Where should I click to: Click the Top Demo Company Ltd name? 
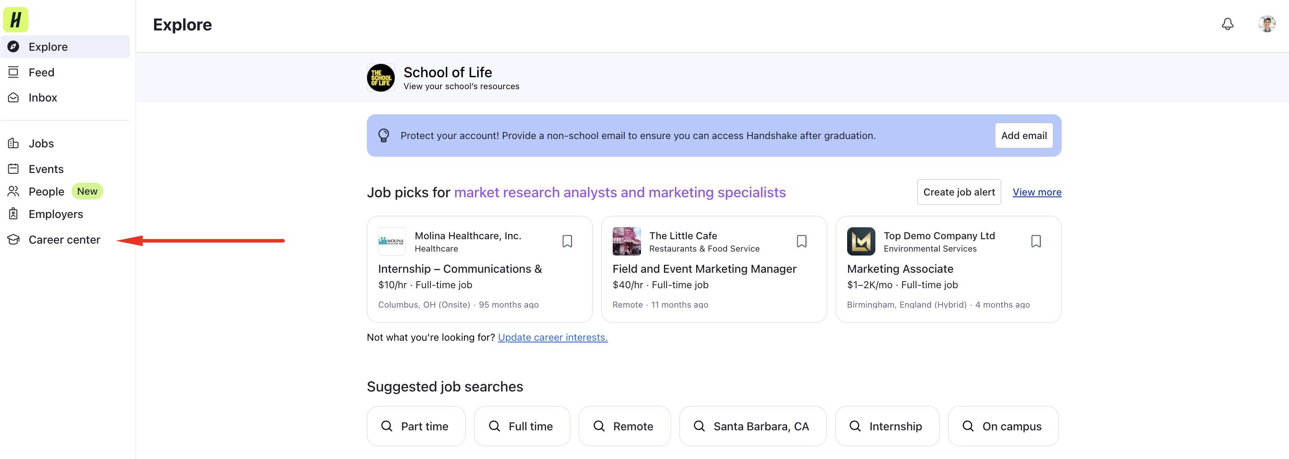(x=939, y=236)
